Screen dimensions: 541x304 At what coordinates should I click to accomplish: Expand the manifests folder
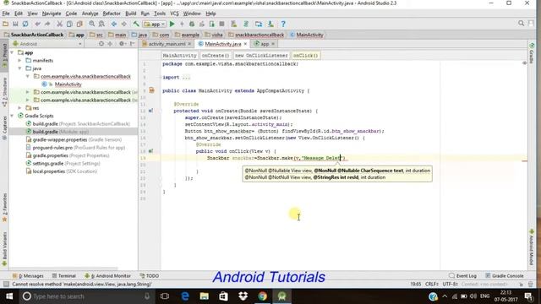point(19,60)
